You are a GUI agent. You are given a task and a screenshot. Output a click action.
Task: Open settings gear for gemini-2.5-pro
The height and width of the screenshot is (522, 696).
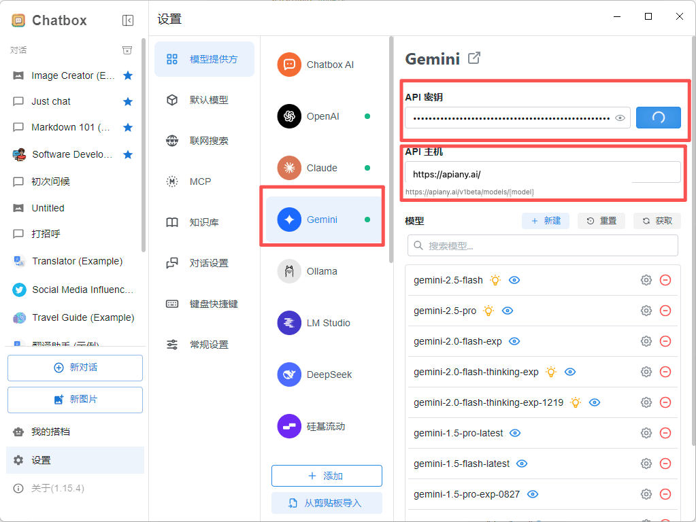[646, 311]
